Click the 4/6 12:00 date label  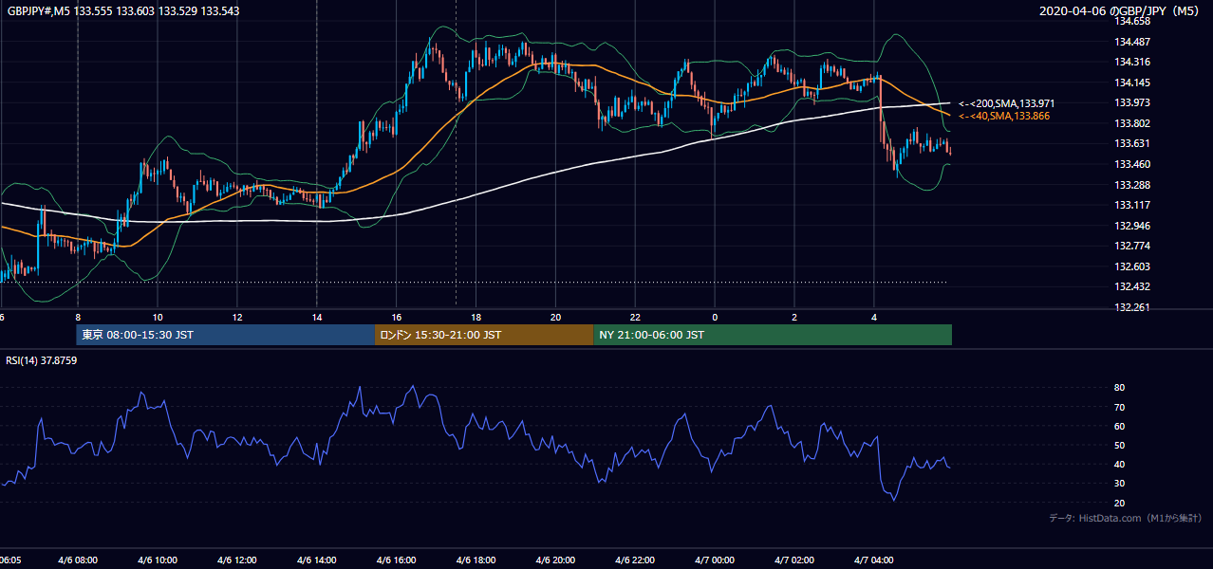click(237, 560)
